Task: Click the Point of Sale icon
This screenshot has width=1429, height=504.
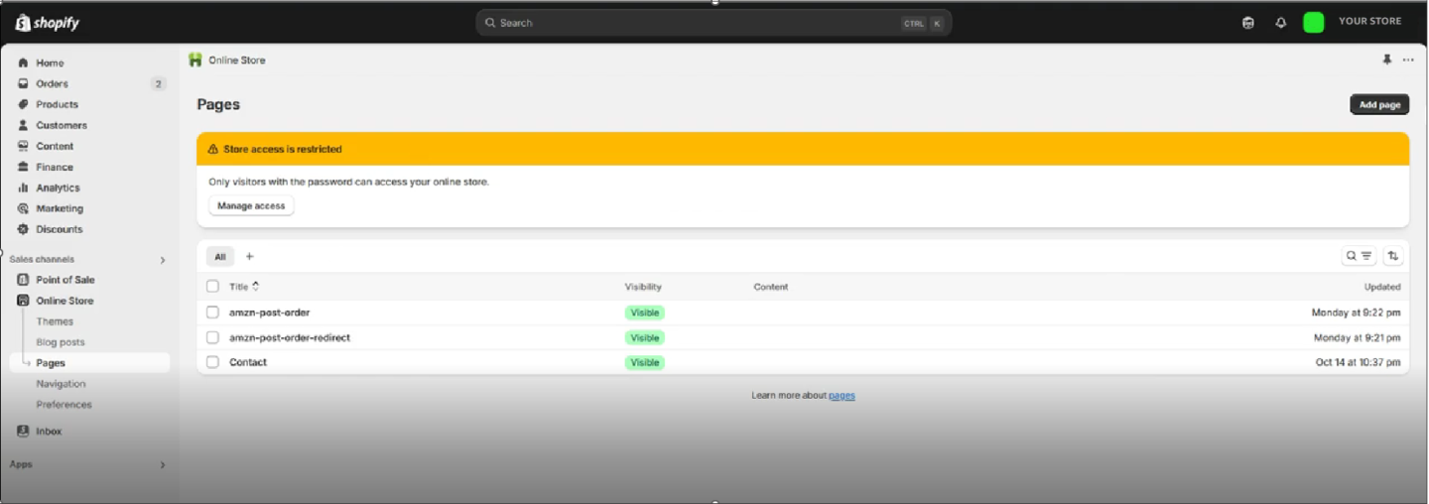Action: tap(23, 280)
